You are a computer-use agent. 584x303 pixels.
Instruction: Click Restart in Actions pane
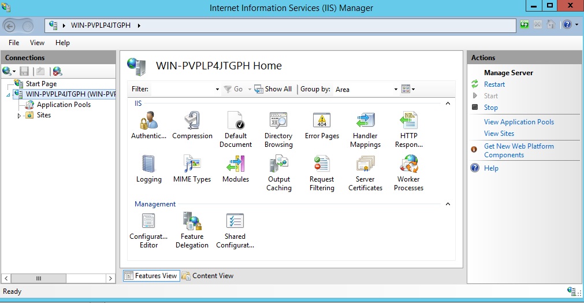(x=494, y=84)
